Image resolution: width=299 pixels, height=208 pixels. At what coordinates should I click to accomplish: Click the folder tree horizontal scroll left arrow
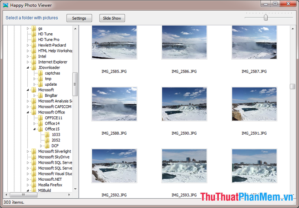point(6,195)
